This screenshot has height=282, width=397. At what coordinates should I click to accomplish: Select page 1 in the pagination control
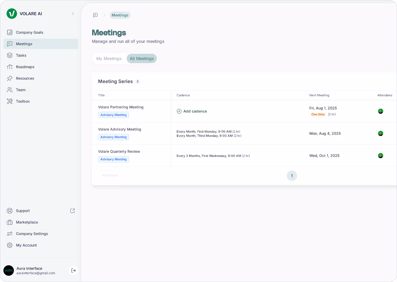[292, 176]
